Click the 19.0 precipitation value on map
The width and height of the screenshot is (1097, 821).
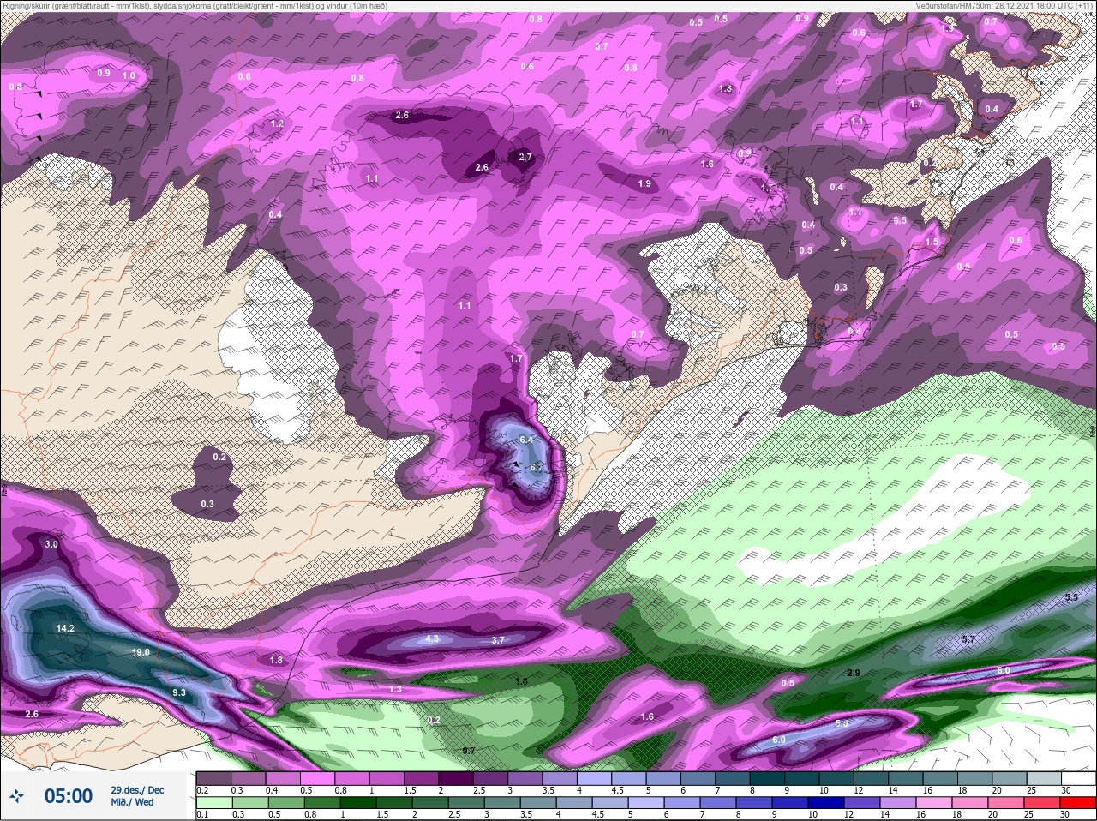[x=141, y=652]
